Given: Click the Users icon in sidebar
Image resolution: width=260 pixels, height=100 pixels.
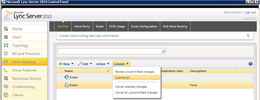Looking at the screenshot, I should pyautogui.click(x=6, y=37).
